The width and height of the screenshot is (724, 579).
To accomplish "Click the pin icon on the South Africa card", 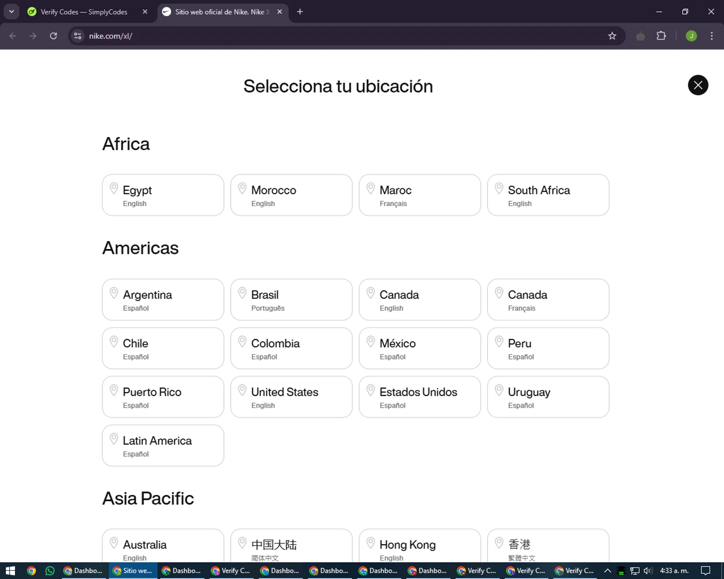I will pos(499,188).
